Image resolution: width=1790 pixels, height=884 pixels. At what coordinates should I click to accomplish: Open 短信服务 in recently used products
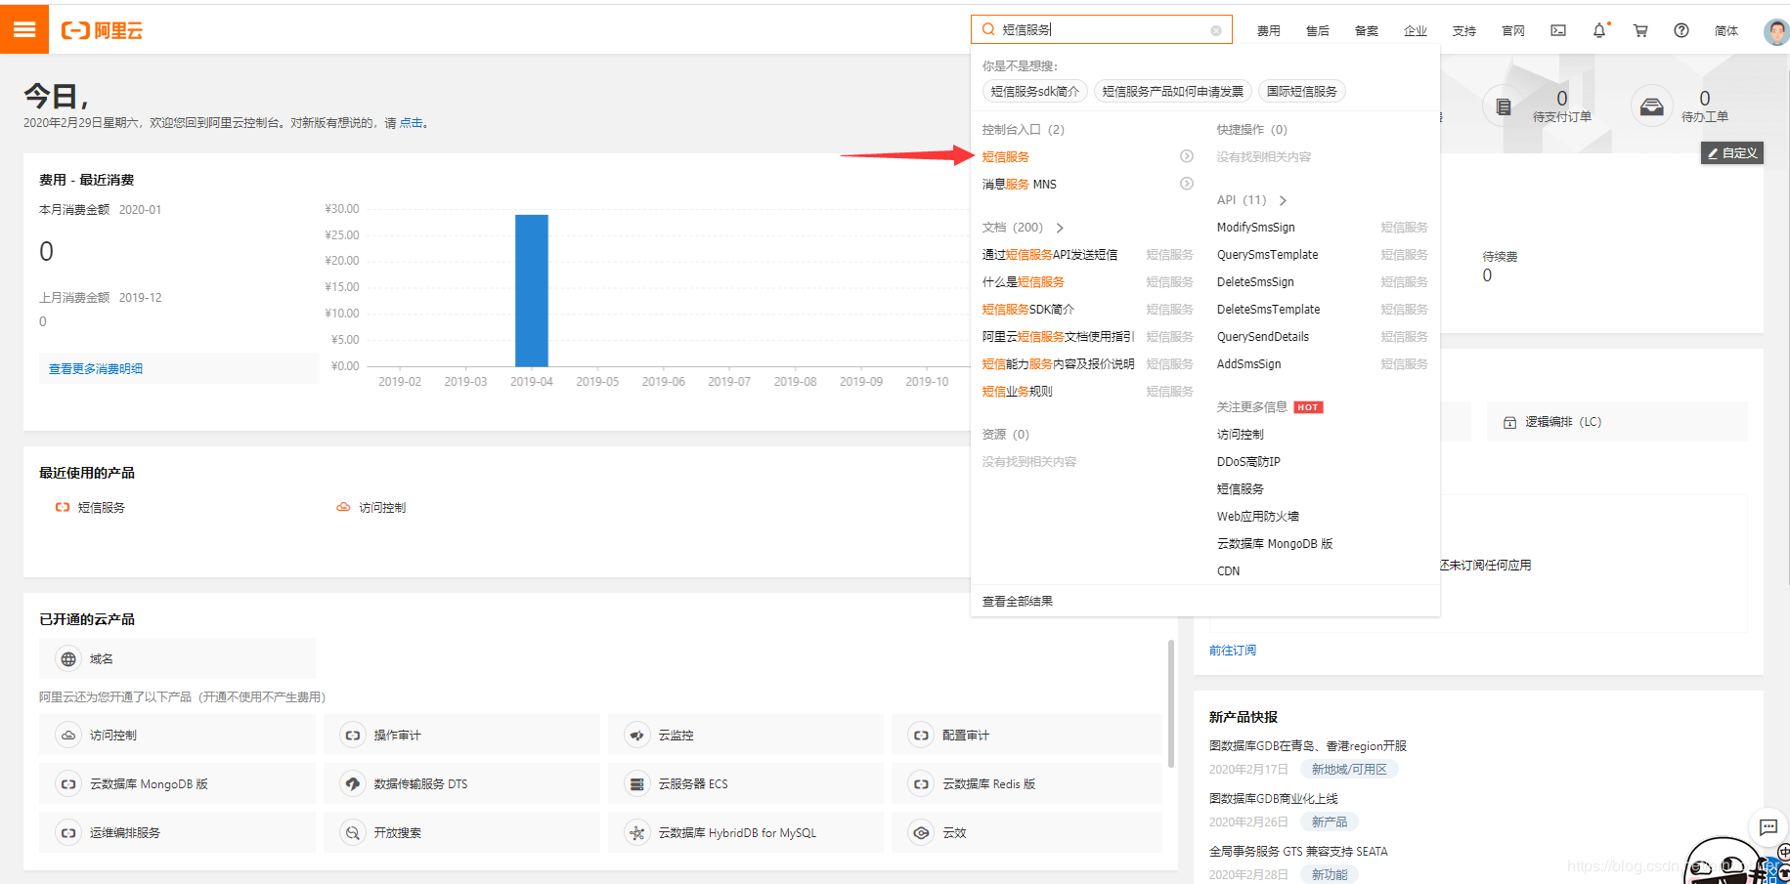click(102, 508)
